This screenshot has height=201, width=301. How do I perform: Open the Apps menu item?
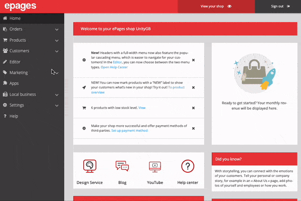click(32, 83)
